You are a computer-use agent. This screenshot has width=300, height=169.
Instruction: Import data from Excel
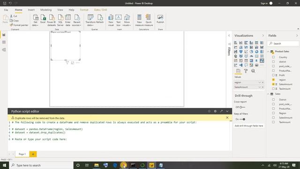(x=43, y=19)
